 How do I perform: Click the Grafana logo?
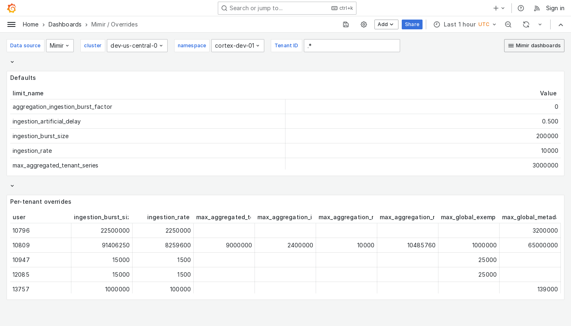(x=11, y=8)
